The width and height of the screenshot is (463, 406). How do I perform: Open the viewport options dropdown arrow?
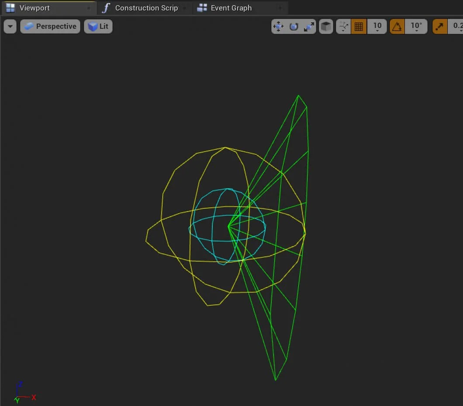[x=10, y=27]
